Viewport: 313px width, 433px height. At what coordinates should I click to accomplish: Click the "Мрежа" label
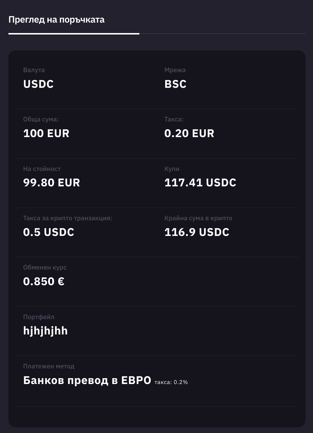(175, 70)
